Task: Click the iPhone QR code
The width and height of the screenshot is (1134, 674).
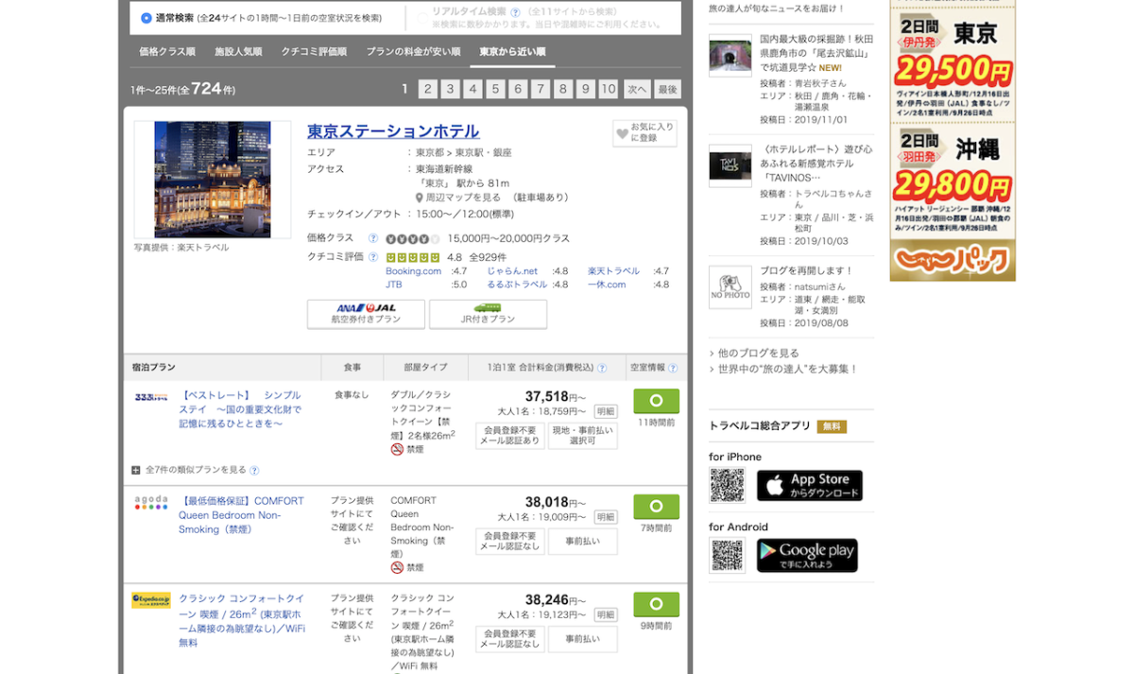Action: [728, 486]
